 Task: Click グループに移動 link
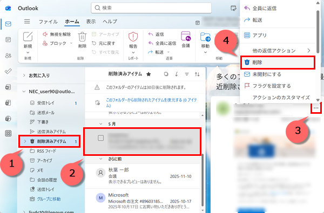tap(49, 199)
